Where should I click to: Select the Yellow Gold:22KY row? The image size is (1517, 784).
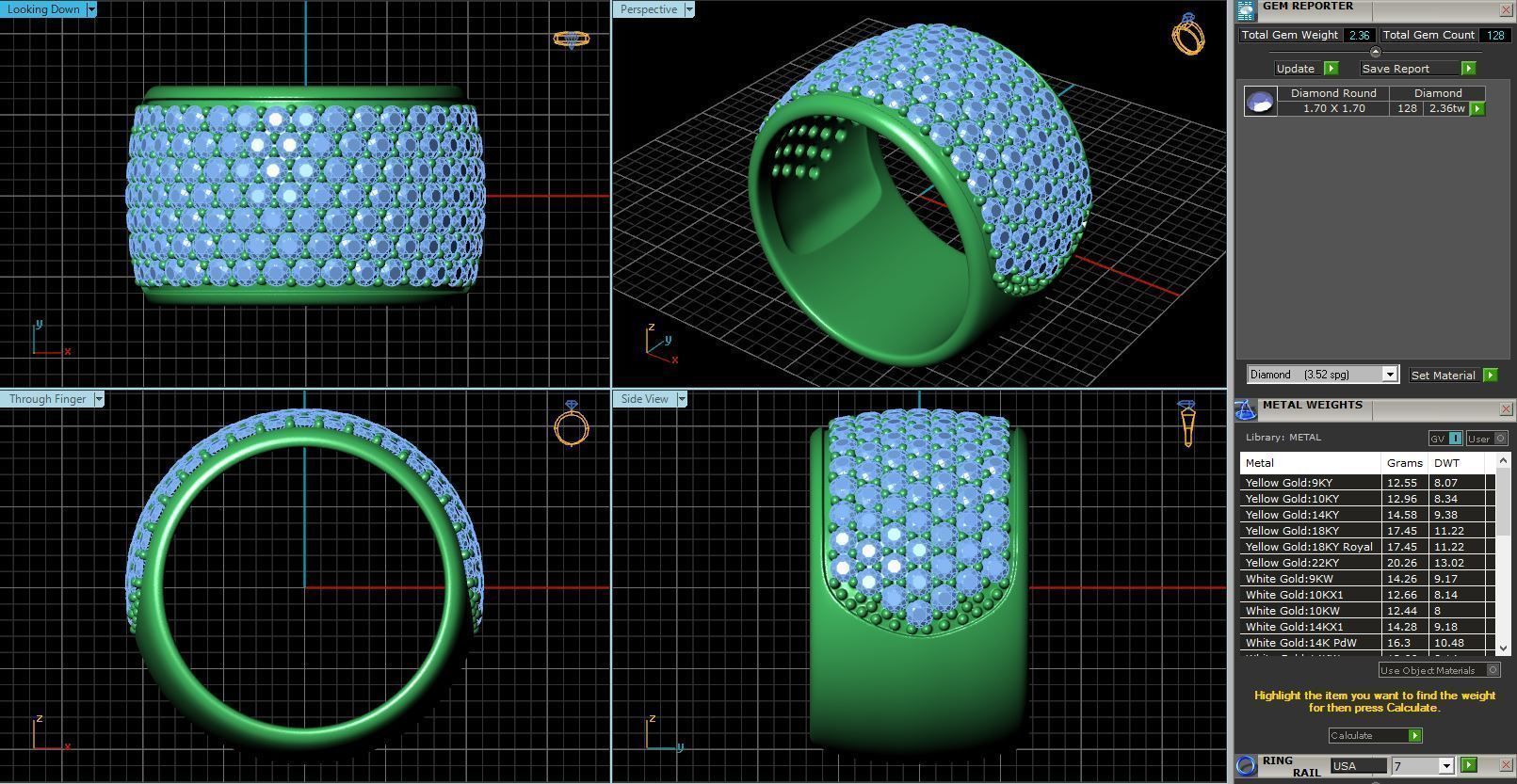[x=1367, y=563]
